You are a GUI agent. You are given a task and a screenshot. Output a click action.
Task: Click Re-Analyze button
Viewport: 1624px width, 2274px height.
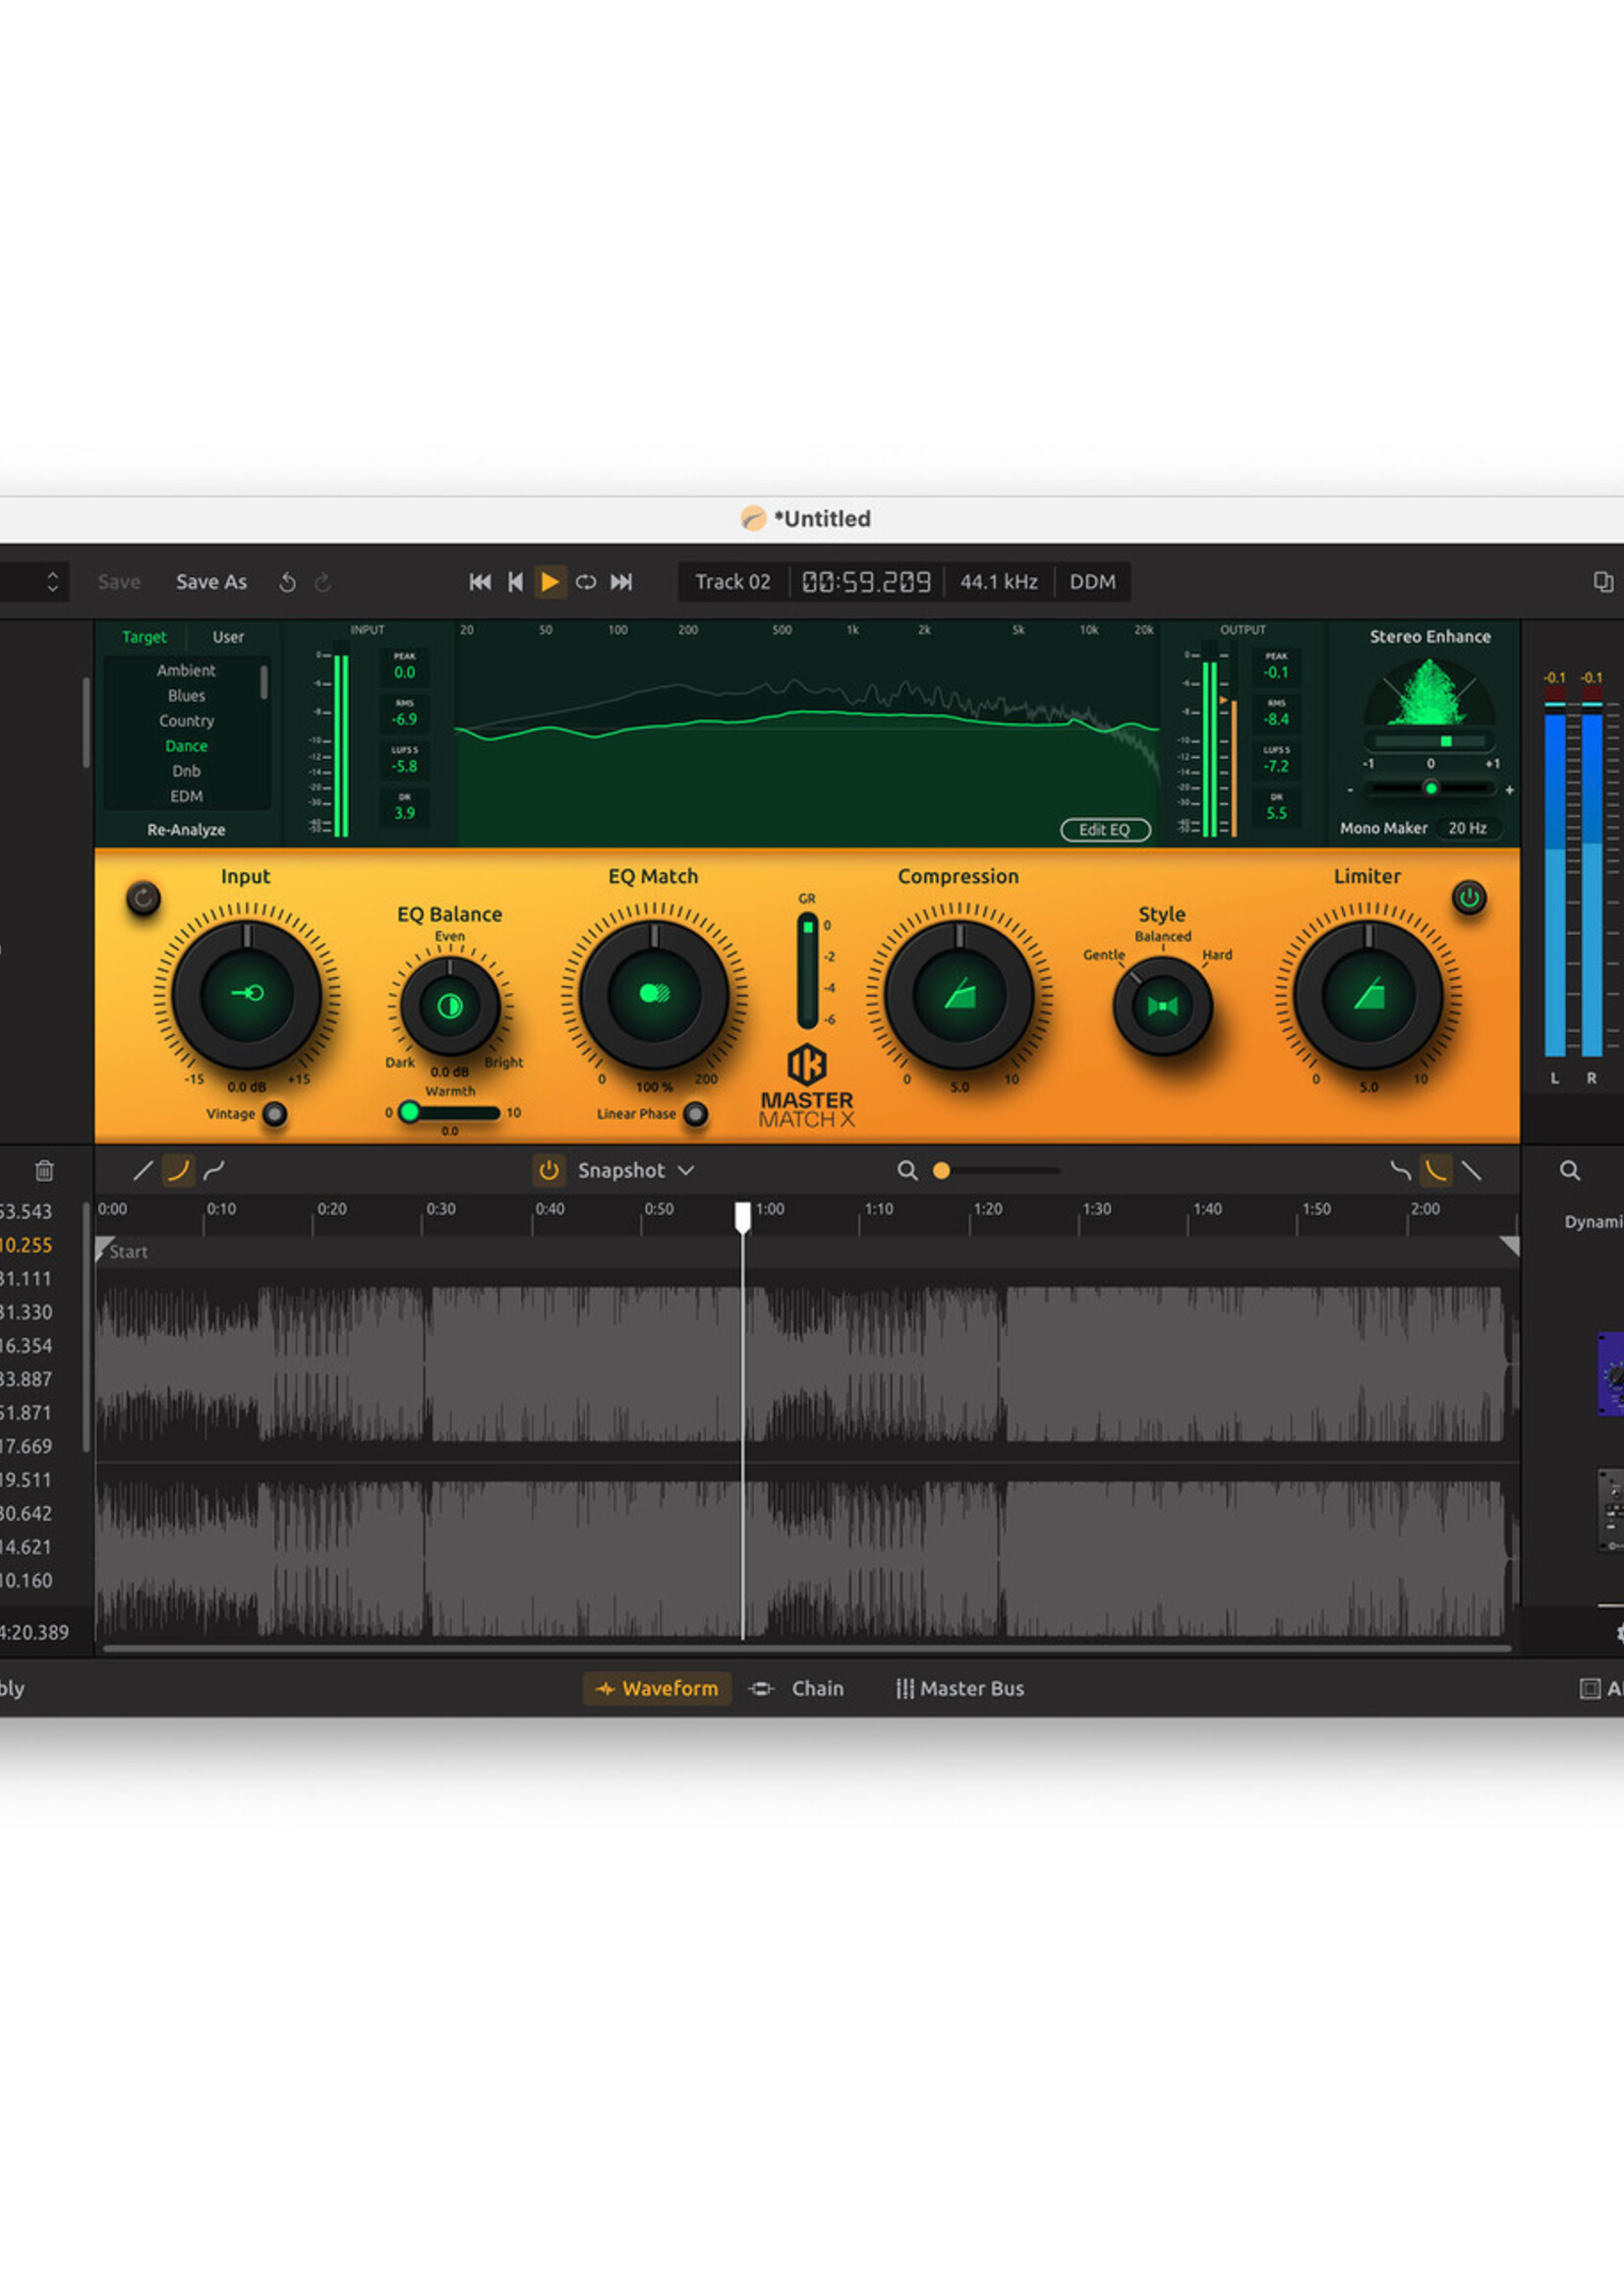[186, 830]
